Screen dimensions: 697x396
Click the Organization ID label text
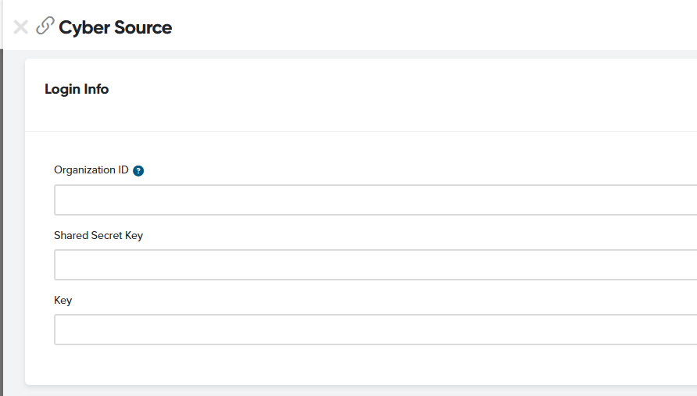point(91,170)
